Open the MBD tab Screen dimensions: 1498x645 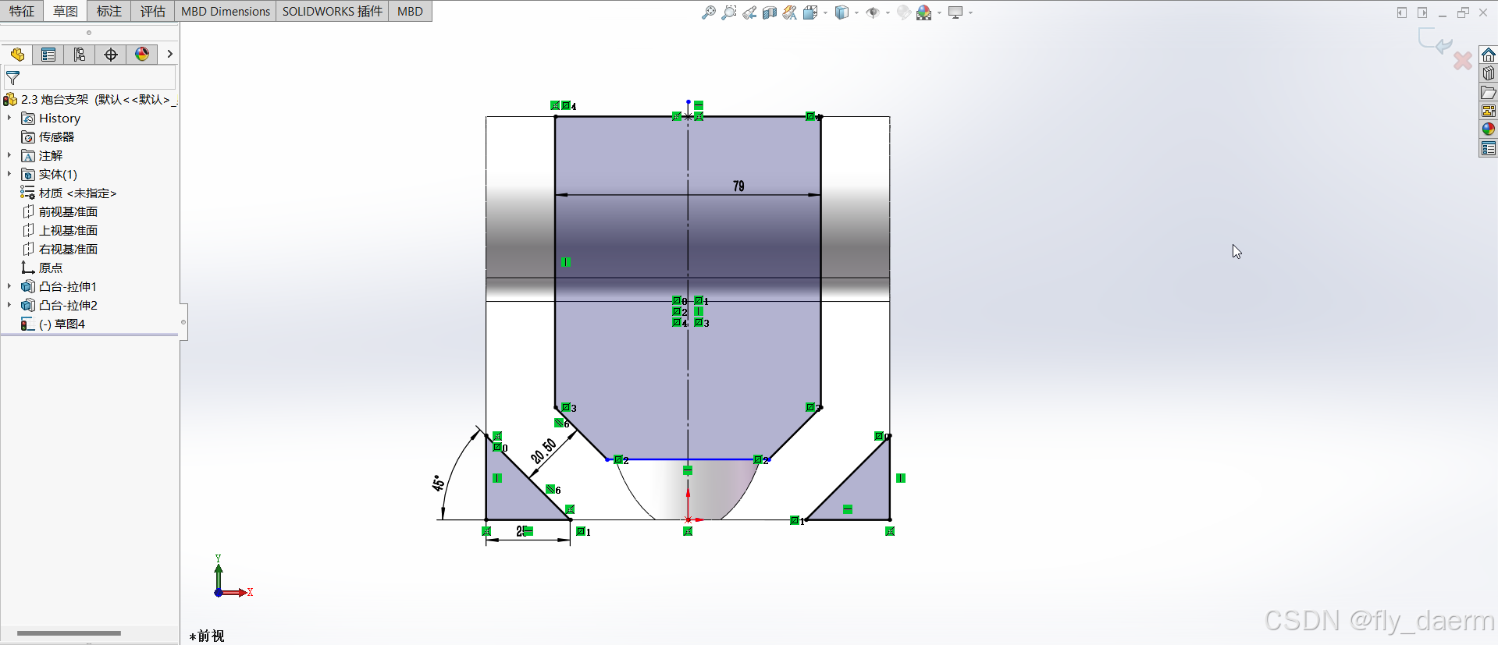pyautogui.click(x=410, y=11)
